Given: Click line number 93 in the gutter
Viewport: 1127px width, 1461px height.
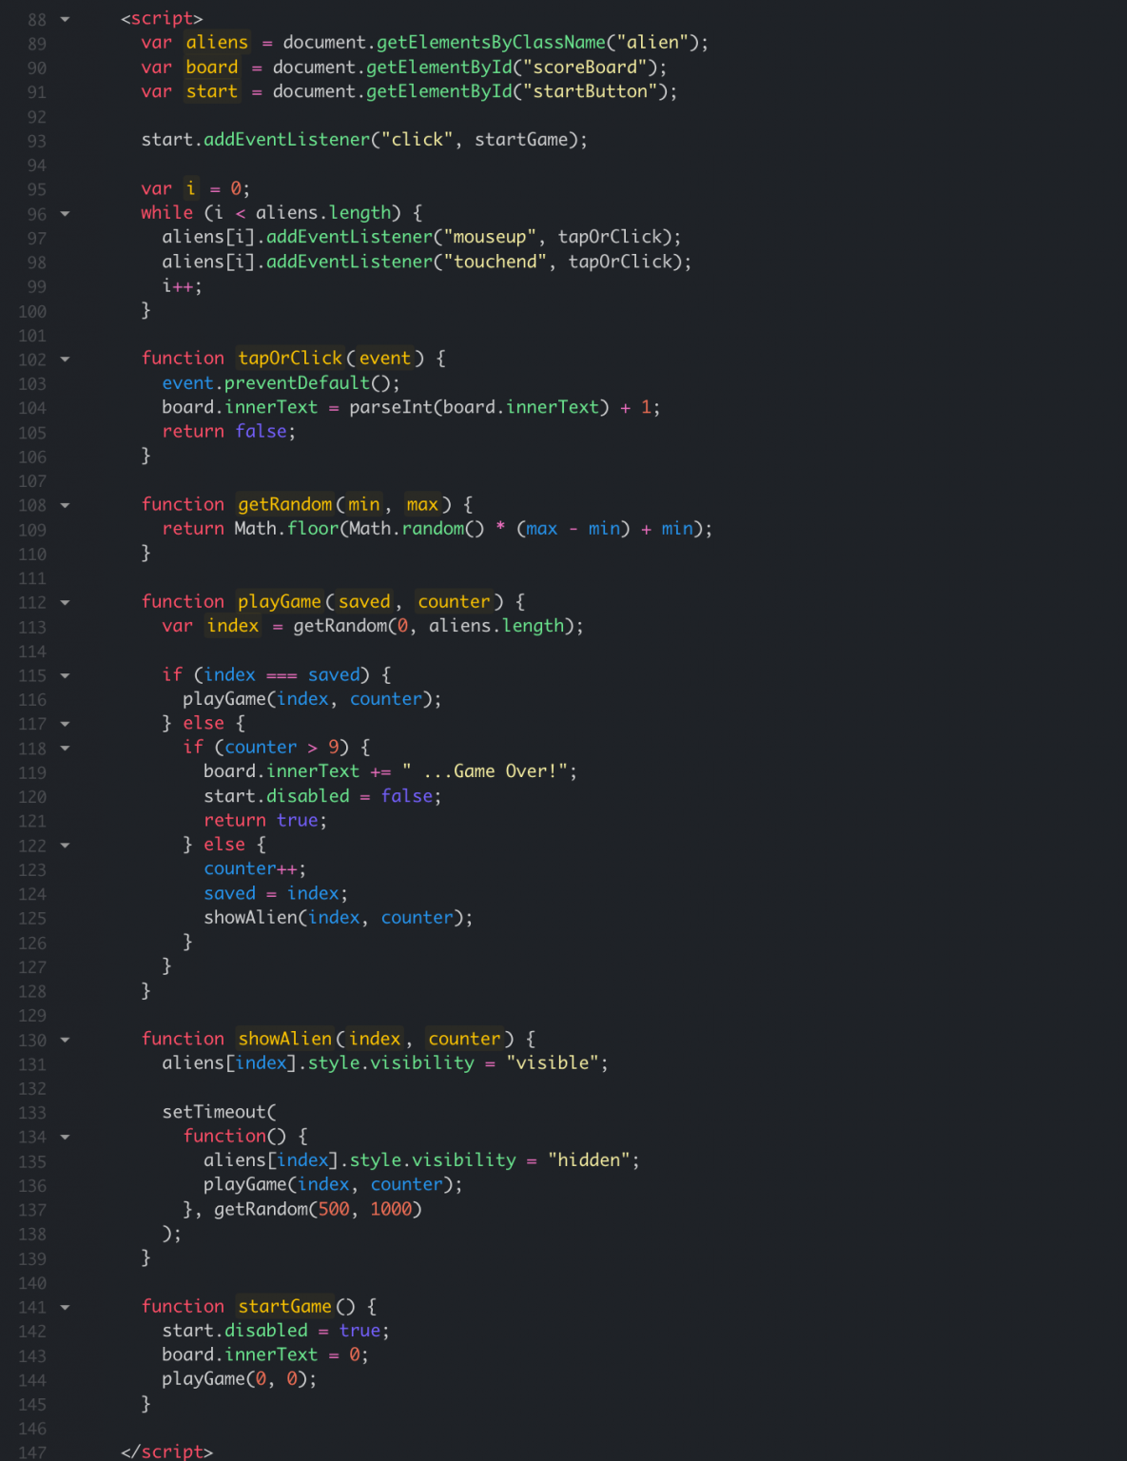Looking at the screenshot, I should click(x=36, y=141).
